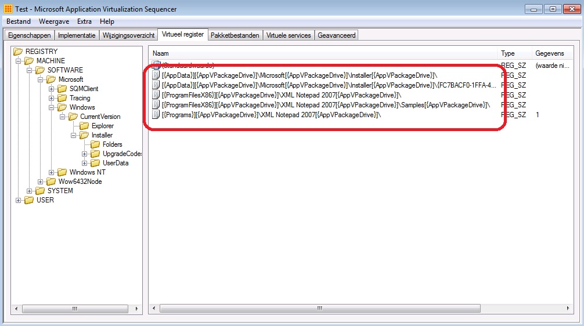584x326 pixels.
Task: Minimize the Sequencer window
Action: tap(533, 9)
